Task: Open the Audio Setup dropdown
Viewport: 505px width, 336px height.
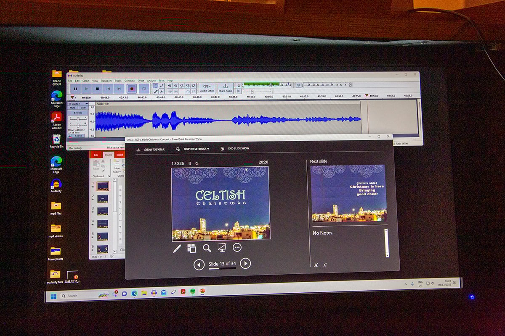Action: 207,88
